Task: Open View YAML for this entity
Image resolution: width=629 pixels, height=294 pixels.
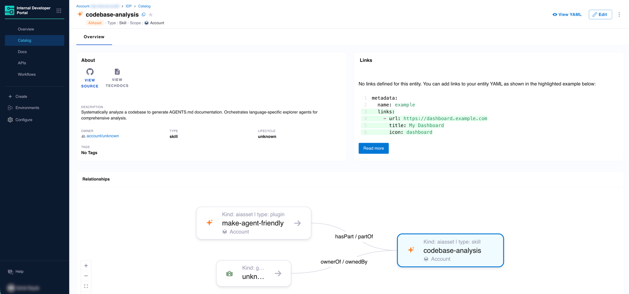Action: click(567, 15)
